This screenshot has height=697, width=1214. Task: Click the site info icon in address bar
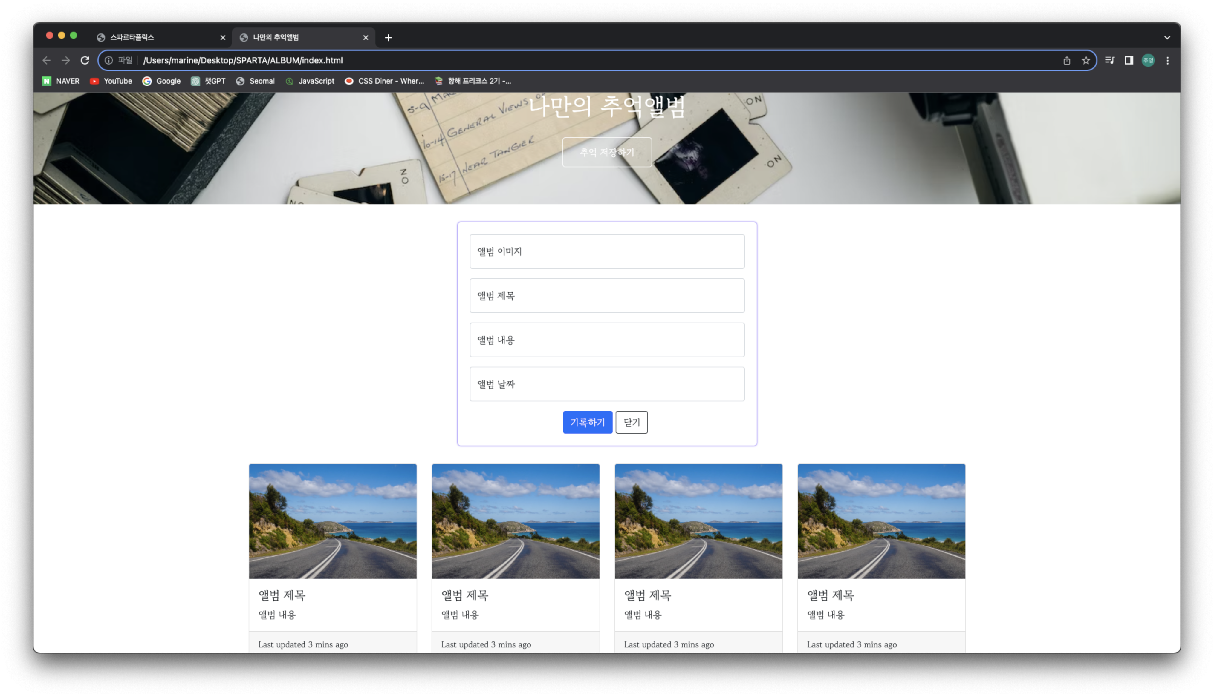(109, 60)
